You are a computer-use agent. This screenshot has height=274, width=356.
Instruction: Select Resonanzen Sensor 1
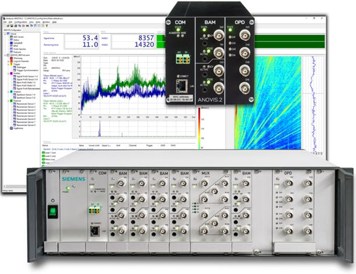click(x=26, y=104)
